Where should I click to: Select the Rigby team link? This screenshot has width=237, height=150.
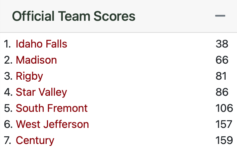click(x=29, y=76)
